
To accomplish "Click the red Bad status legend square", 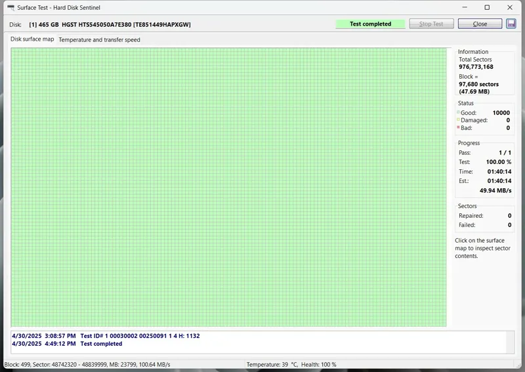I will (x=458, y=128).
